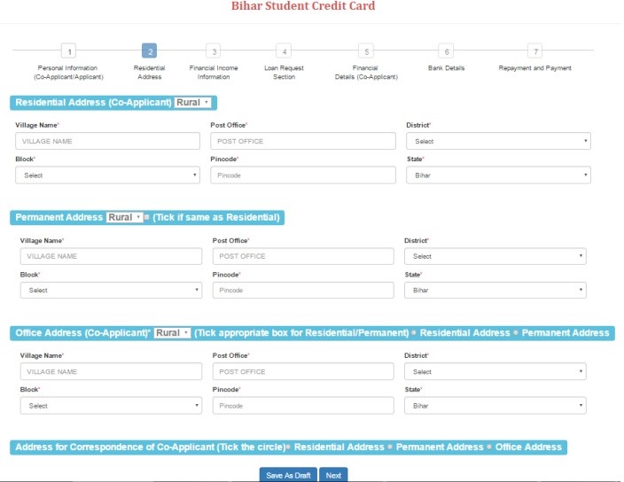
Task: Click the Save As Draft button
Action: 288,475
